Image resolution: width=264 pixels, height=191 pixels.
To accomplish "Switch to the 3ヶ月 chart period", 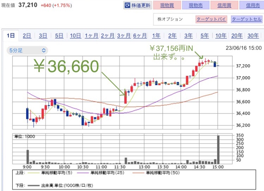I will click(124, 36).
